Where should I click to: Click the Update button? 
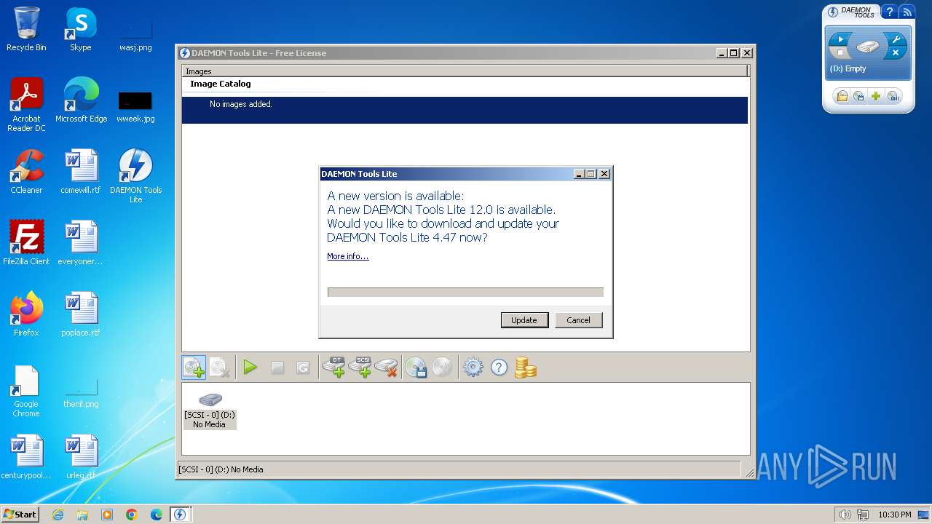(524, 320)
